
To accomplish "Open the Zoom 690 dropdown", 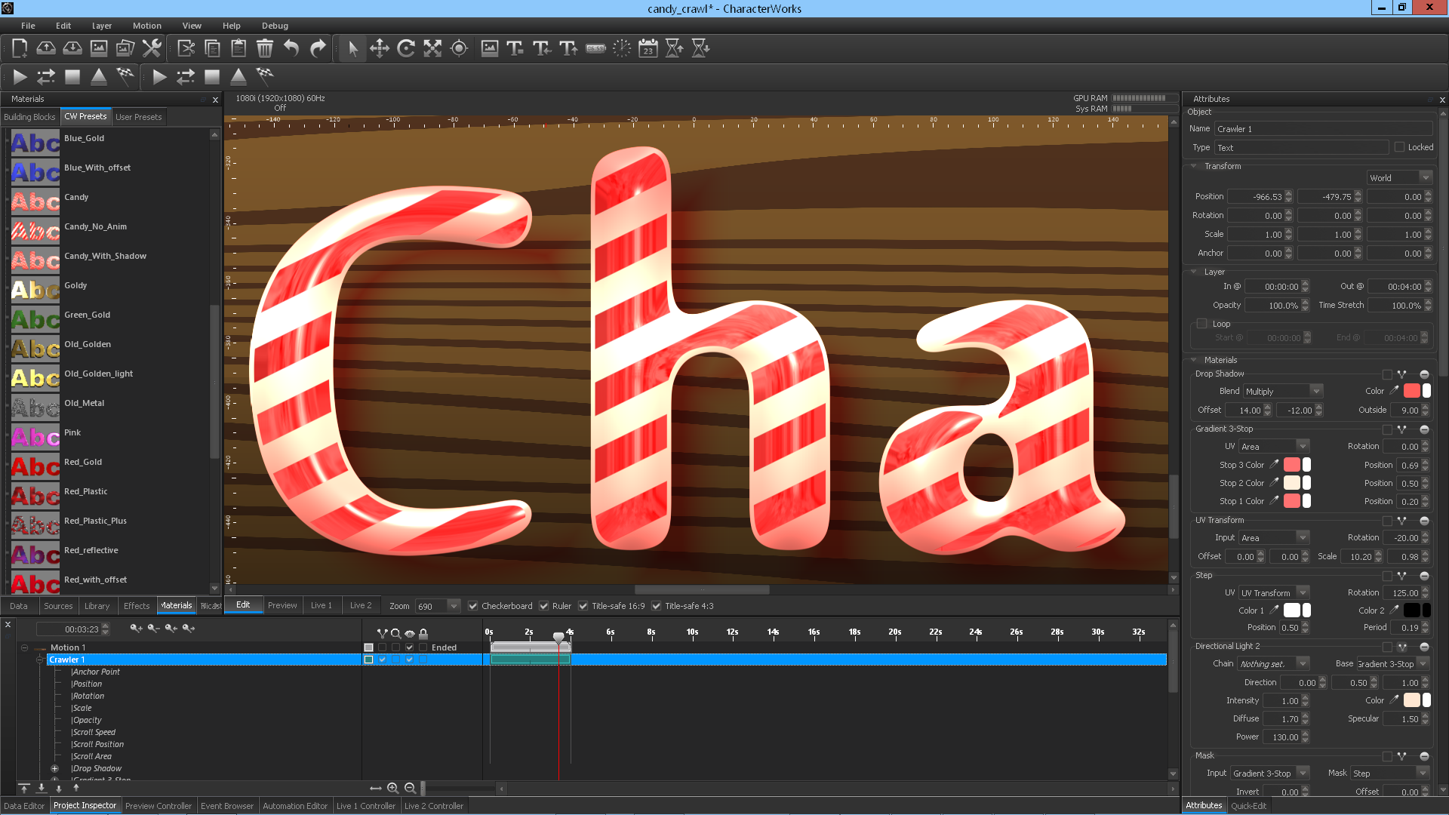I will (454, 606).
